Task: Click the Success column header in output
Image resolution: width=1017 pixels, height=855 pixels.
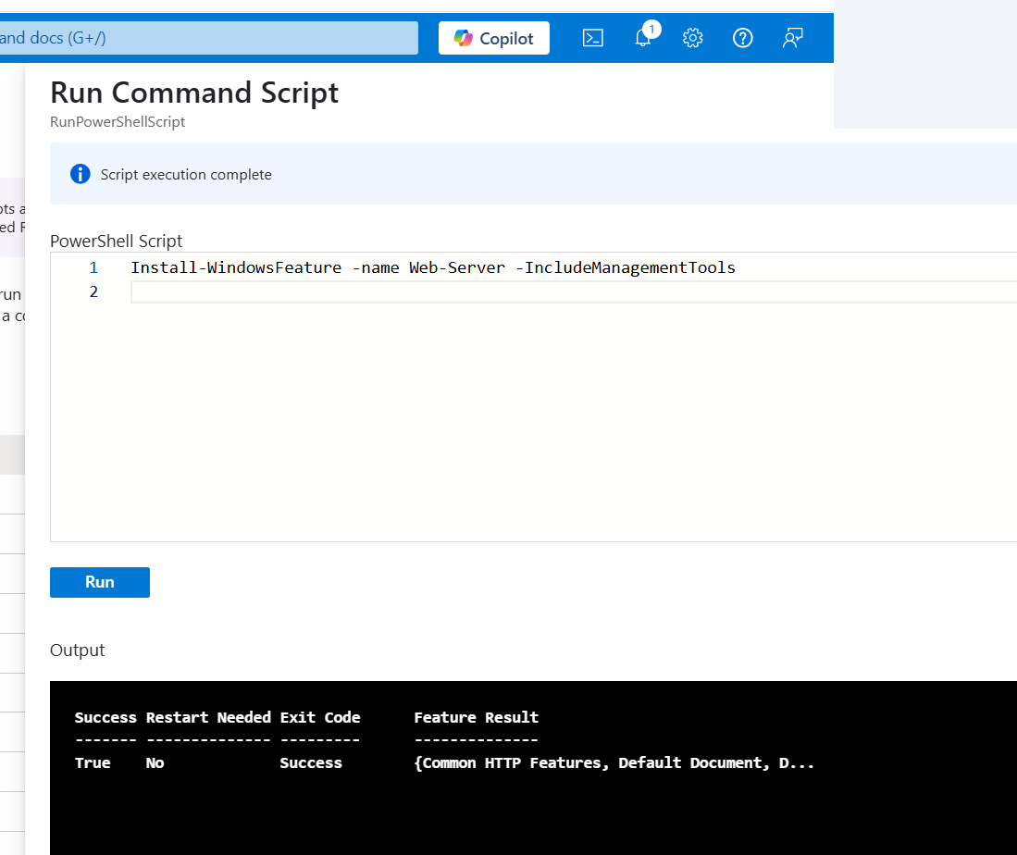Action: (x=105, y=717)
